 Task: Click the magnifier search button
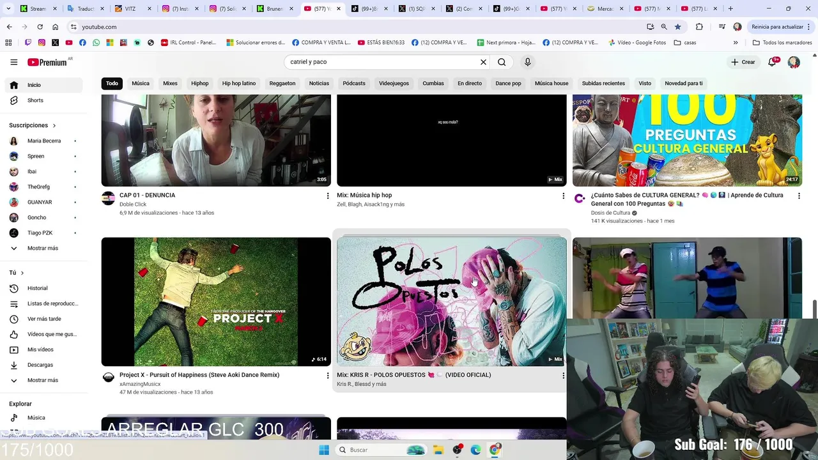click(502, 62)
